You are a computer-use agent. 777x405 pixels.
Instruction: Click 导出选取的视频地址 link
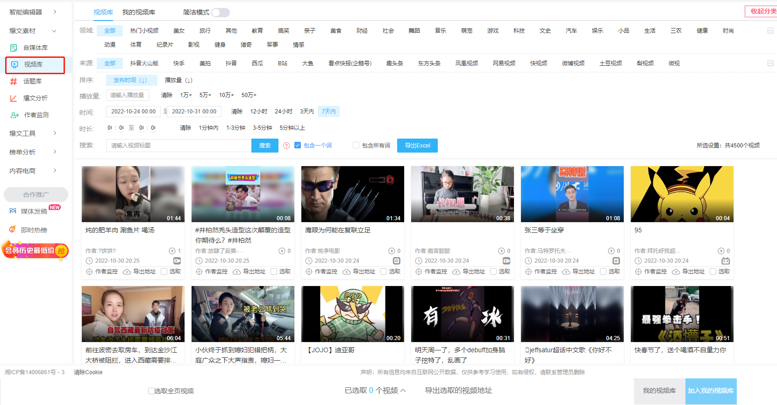point(458,391)
